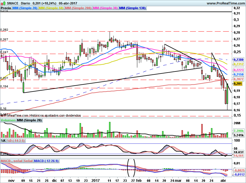The image size is (246, 183).
Task: Click the 0,201 (+18,24%) price change text
Action: coord(44,3)
